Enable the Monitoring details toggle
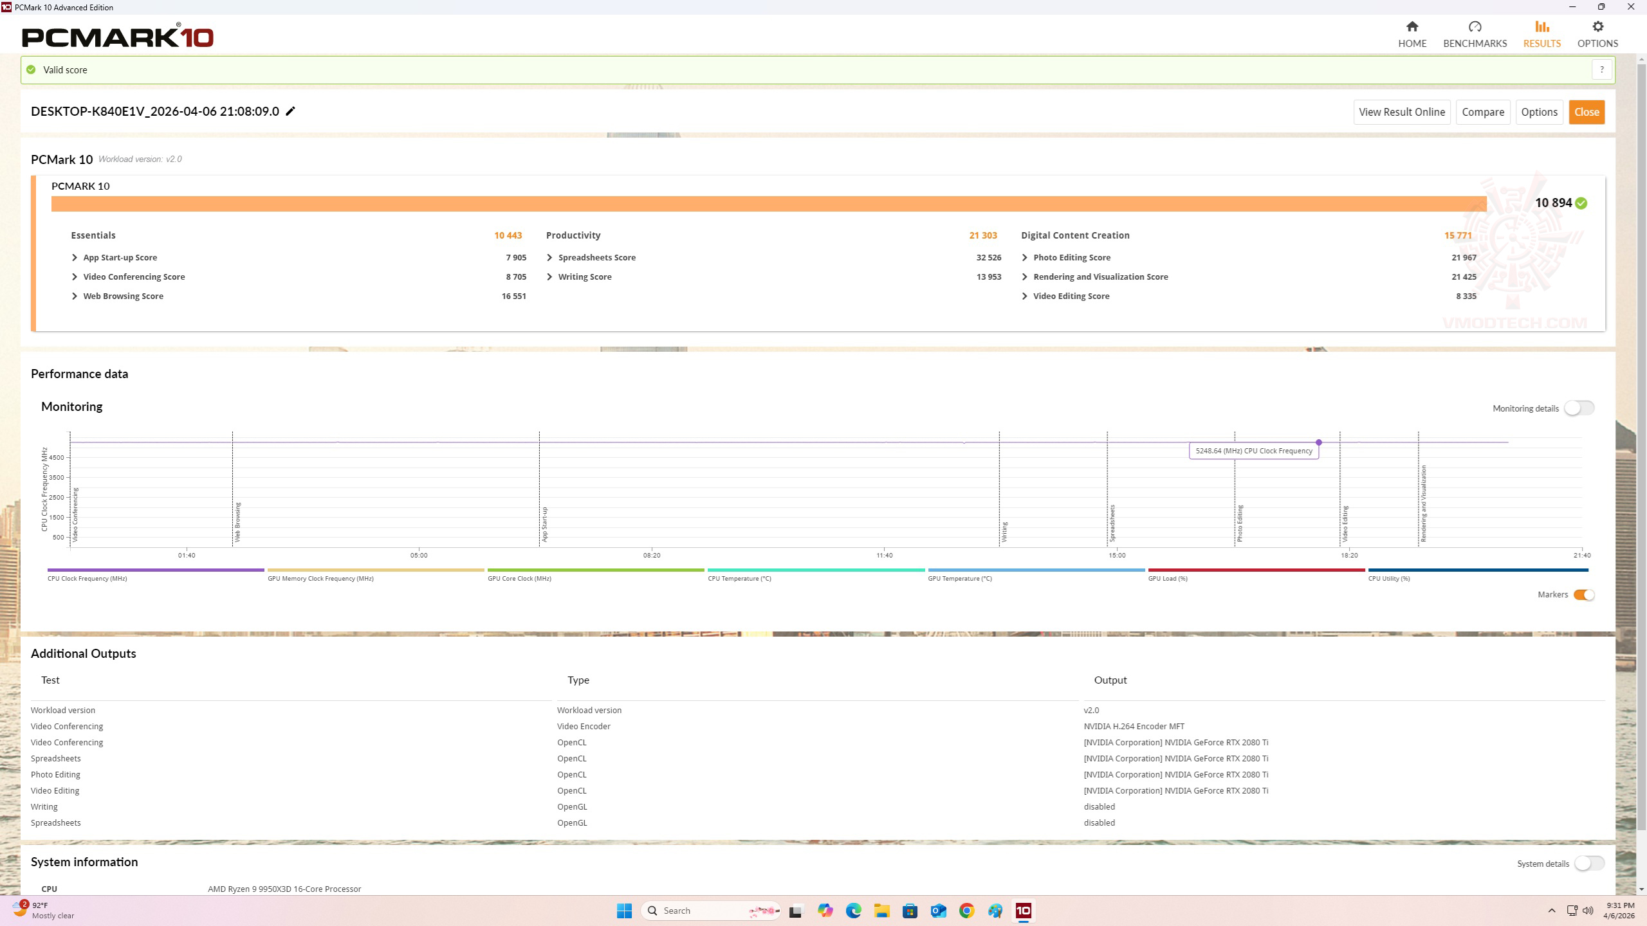This screenshot has width=1647, height=926. (x=1579, y=408)
